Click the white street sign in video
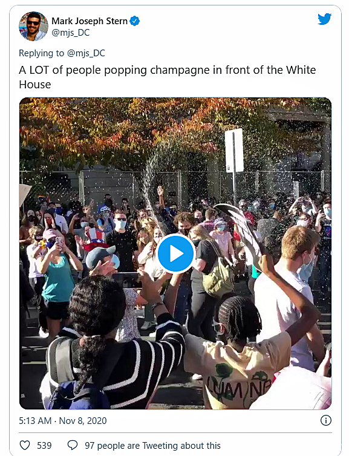Viewport: 349px width, 456px height. coord(234,151)
